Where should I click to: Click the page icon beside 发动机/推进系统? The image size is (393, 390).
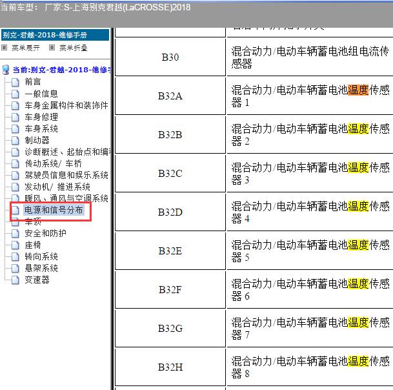pyautogui.click(x=15, y=187)
